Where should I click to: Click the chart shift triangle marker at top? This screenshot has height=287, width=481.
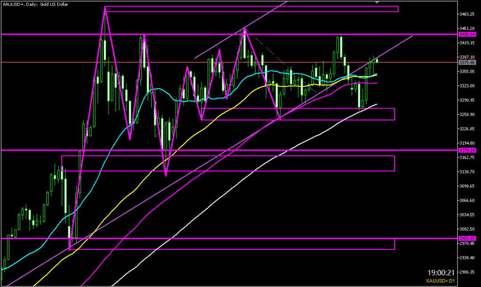pyautogui.click(x=377, y=2)
